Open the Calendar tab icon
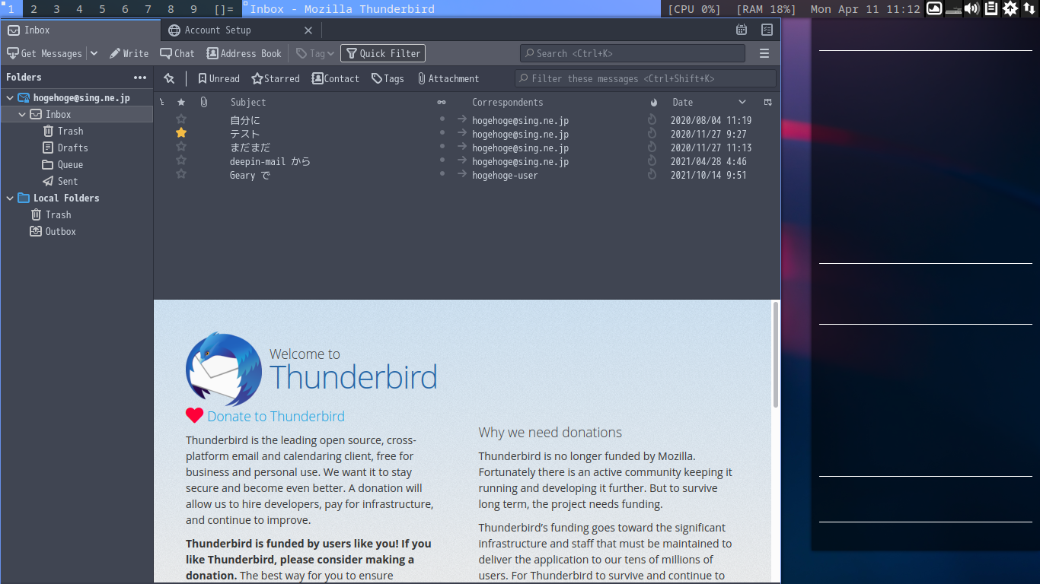This screenshot has height=584, width=1040. [x=742, y=30]
